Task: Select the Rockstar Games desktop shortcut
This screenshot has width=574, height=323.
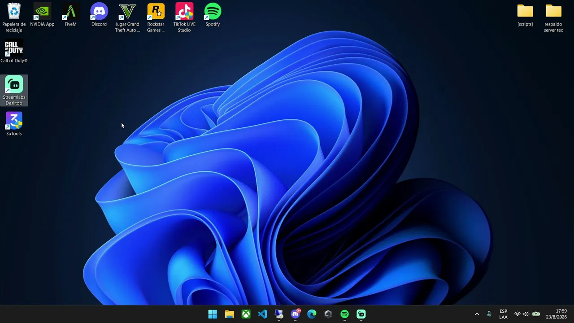Action: tap(156, 18)
